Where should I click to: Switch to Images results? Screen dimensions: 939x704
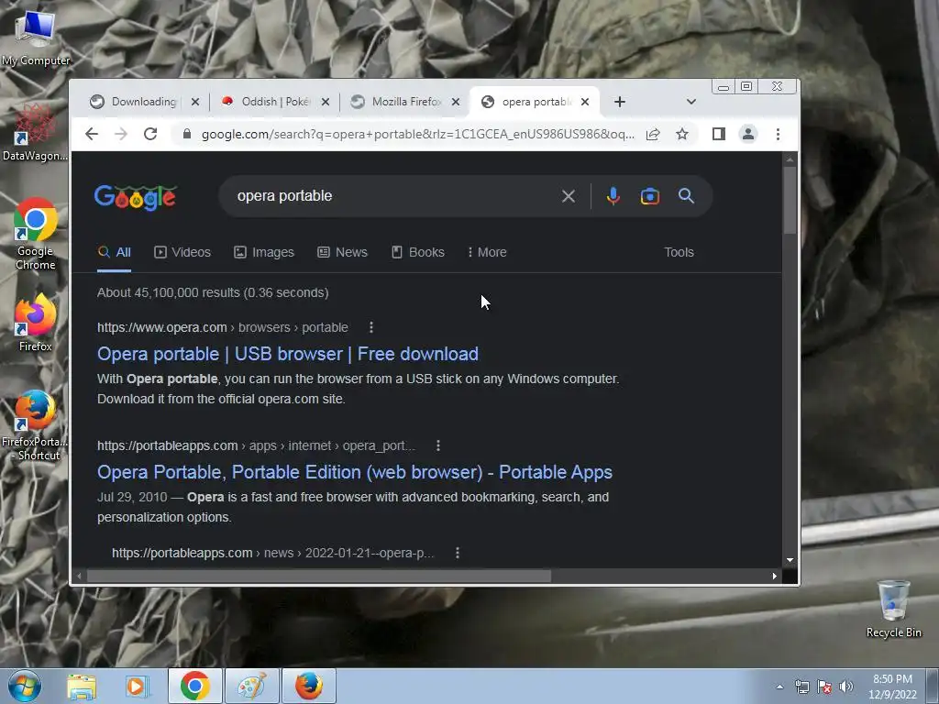(x=264, y=253)
